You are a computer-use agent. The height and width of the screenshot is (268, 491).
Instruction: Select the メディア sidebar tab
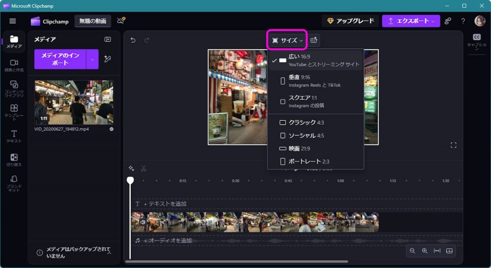tap(14, 42)
